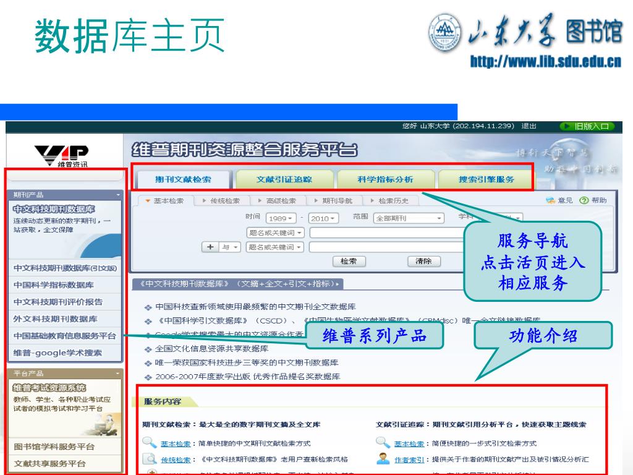This screenshot has width=633, height=475.
Task: Open the 全部期刊 range dropdown
Action: coord(409,218)
